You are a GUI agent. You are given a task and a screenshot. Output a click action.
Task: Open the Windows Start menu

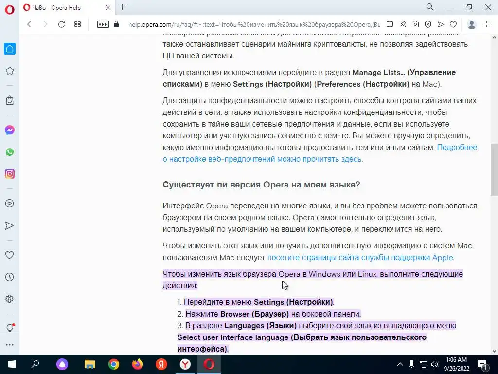click(12, 364)
